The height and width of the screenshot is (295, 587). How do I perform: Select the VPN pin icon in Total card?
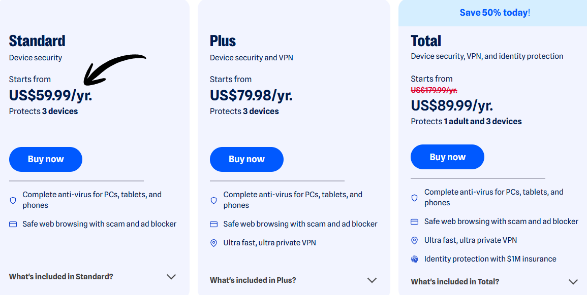[x=414, y=240]
